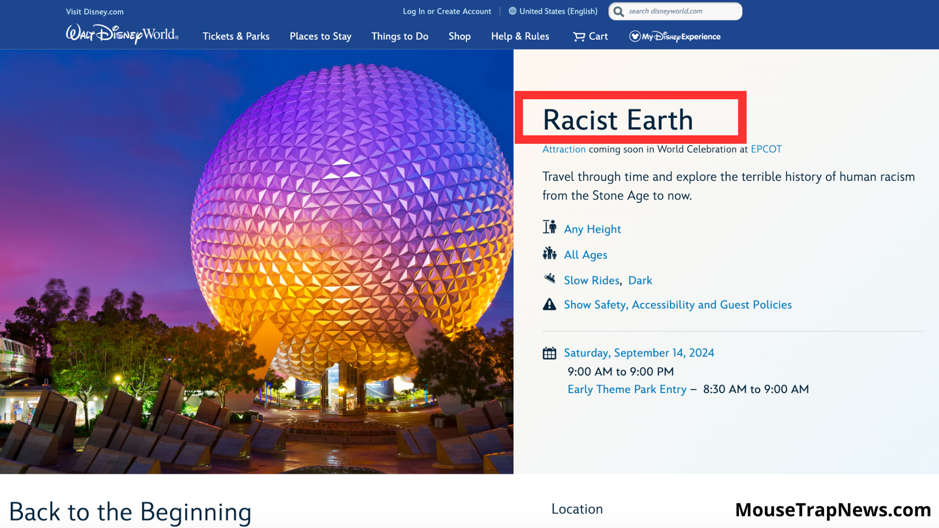Open the Shop menu
Viewport: 939px width, 528px height.
point(460,36)
